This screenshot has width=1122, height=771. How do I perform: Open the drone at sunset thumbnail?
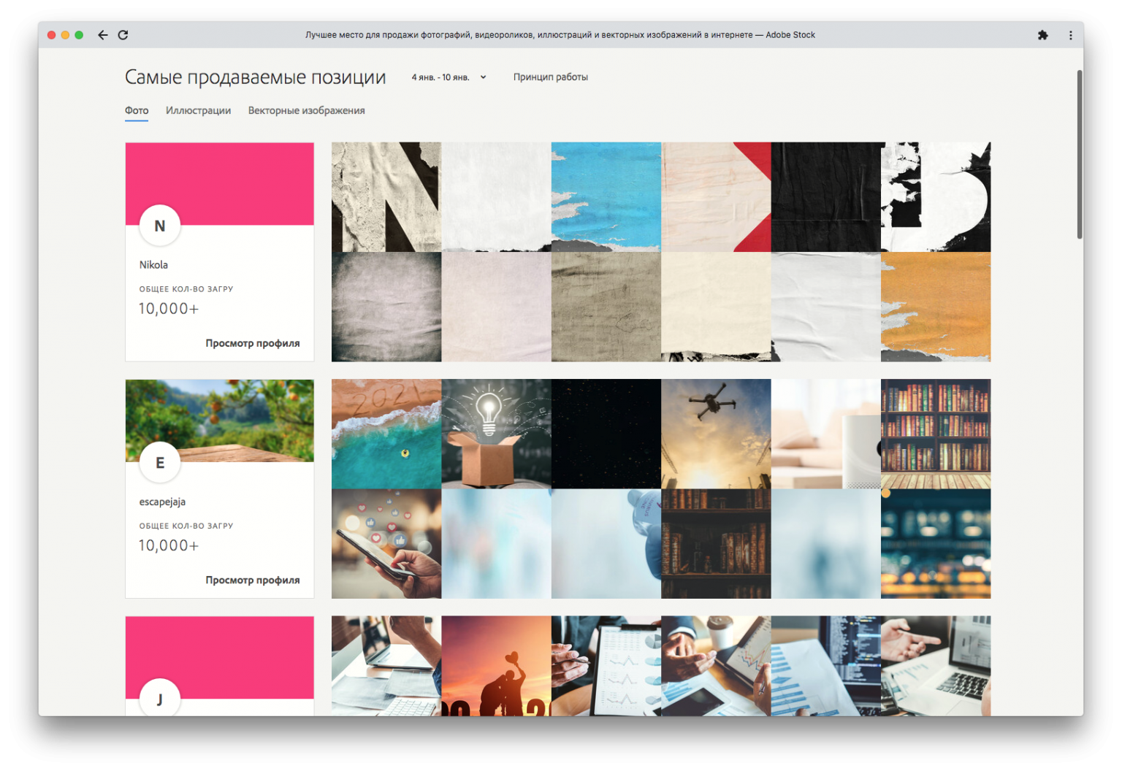click(x=716, y=434)
